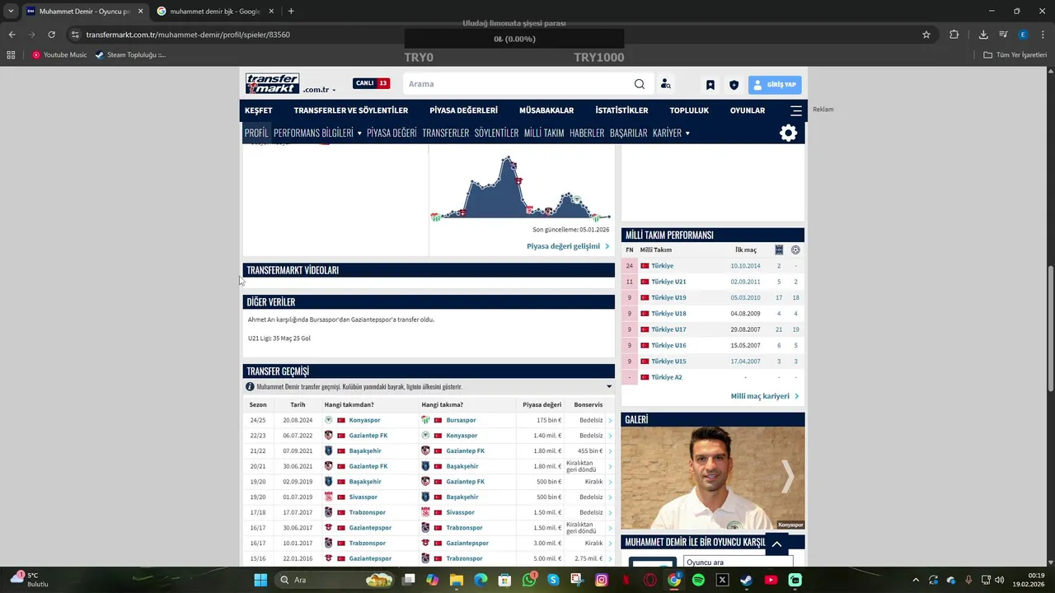Screen dimensions: 1055x593
Task: Reload the page
Action: click(51, 35)
